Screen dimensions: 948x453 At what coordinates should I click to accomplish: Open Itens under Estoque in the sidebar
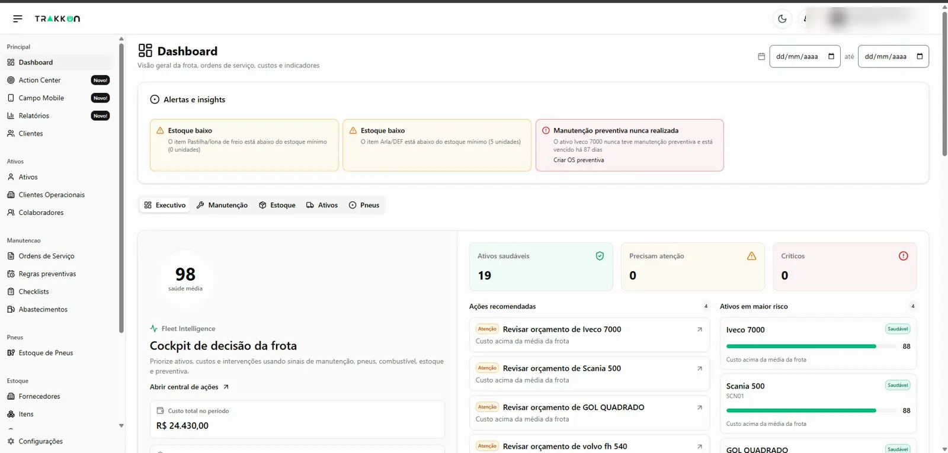(58, 414)
